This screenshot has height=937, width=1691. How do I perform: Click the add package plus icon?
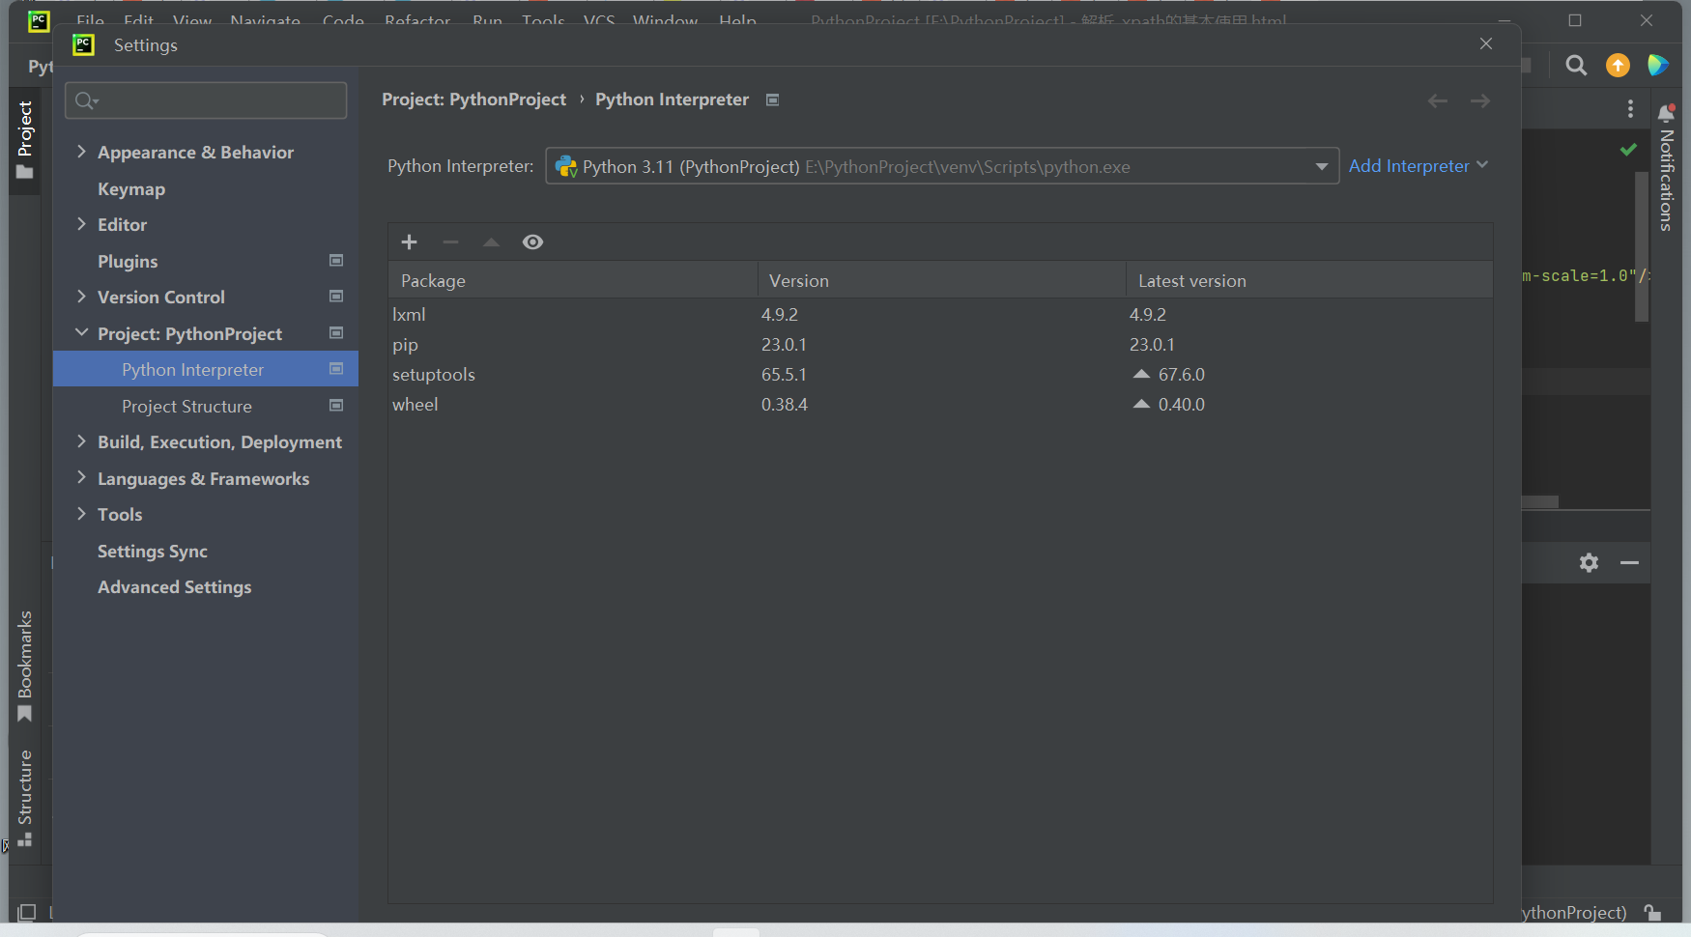pyautogui.click(x=409, y=241)
